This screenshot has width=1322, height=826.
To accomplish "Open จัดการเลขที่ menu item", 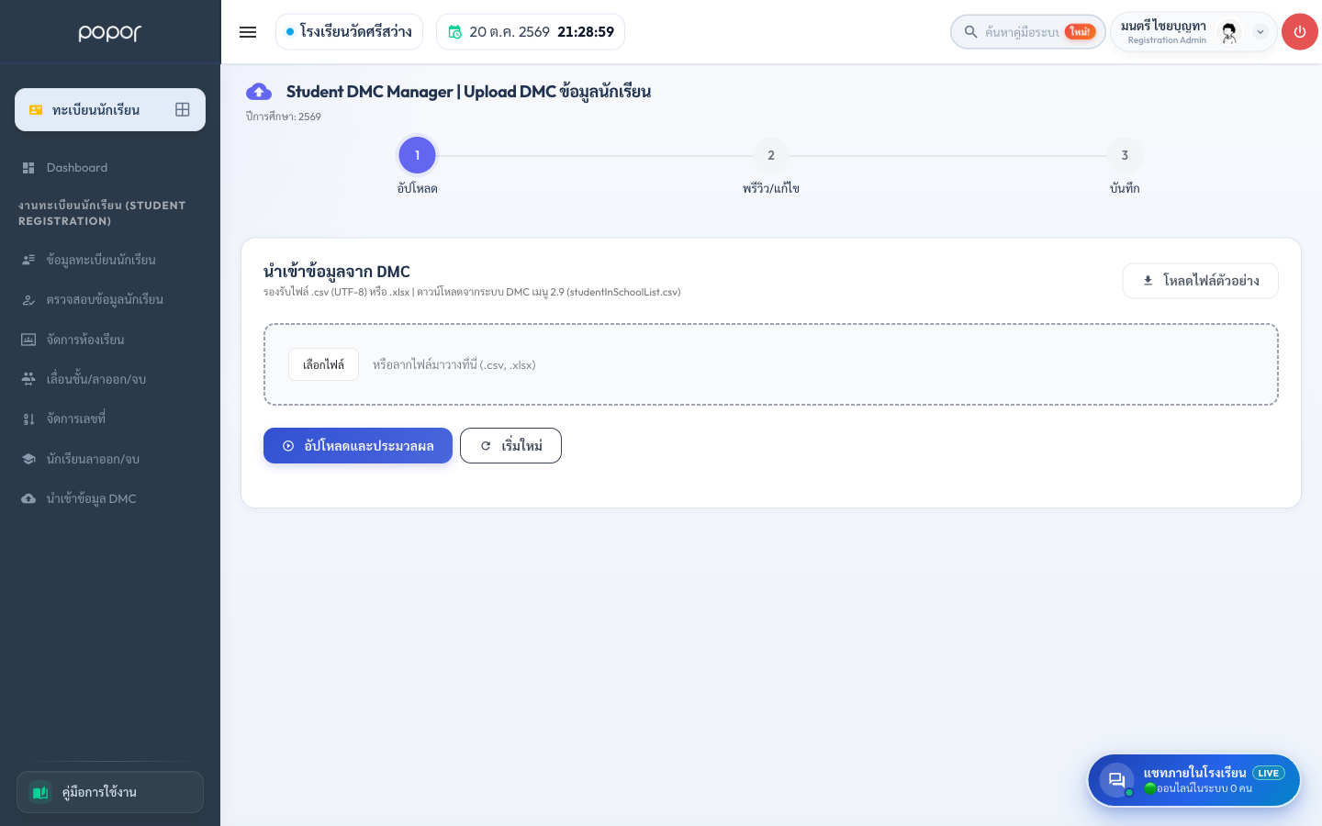I will (110, 419).
